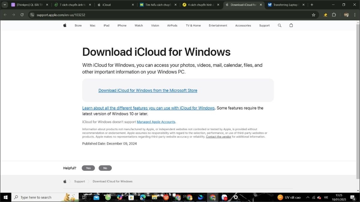
Task: Click the Apple logo in the footer breadcrumb
Action: click(x=65, y=181)
